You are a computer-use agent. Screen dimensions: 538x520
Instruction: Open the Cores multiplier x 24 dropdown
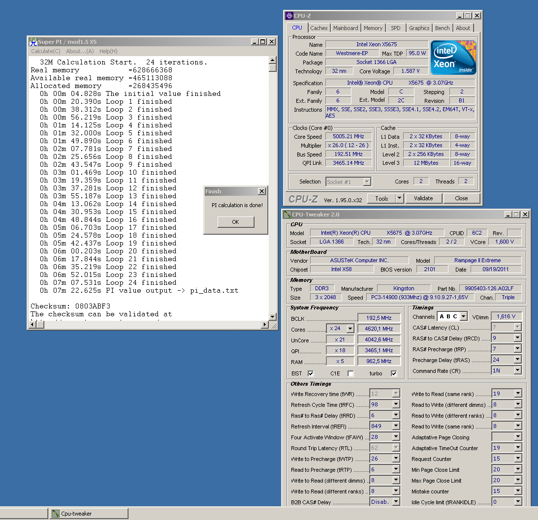coord(350,329)
